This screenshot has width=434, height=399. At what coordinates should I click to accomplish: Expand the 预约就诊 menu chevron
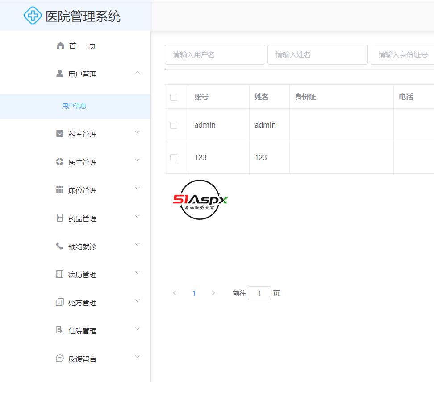[137, 245]
